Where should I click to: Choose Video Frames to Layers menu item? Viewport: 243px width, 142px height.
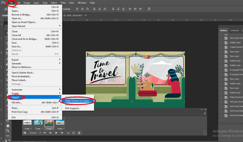[x=78, y=101]
